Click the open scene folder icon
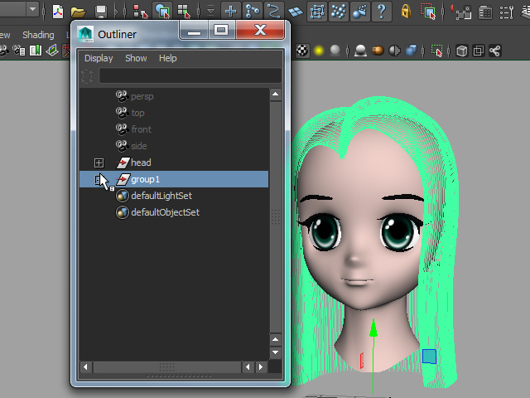 (x=79, y=12)
